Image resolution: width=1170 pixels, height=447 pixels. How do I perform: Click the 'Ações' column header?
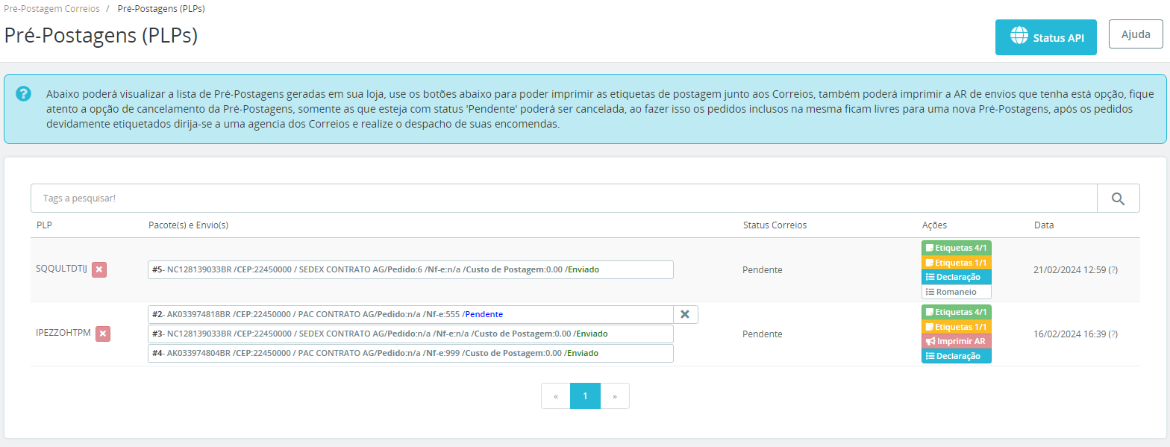point(935,225)
